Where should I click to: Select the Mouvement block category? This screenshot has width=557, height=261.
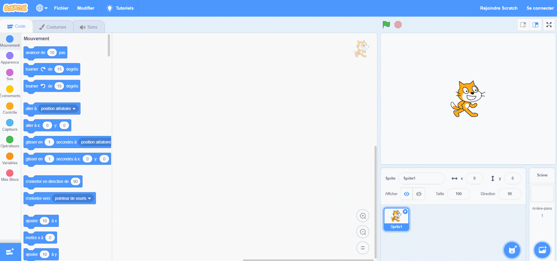10,41
